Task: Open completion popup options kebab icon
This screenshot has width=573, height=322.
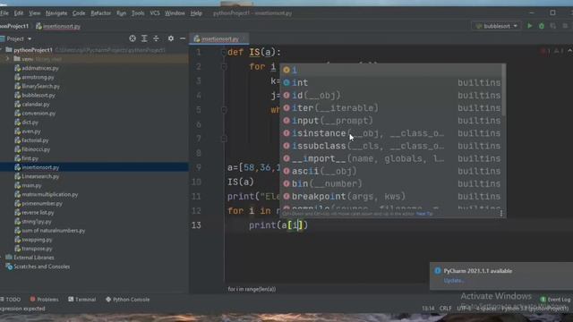Action: (x=501, y=213)
